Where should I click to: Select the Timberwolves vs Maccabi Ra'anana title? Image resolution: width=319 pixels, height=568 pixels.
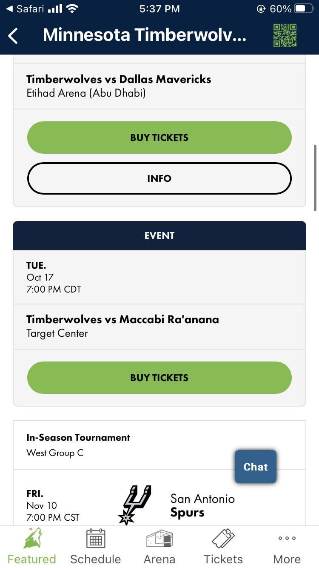[122, 319]
